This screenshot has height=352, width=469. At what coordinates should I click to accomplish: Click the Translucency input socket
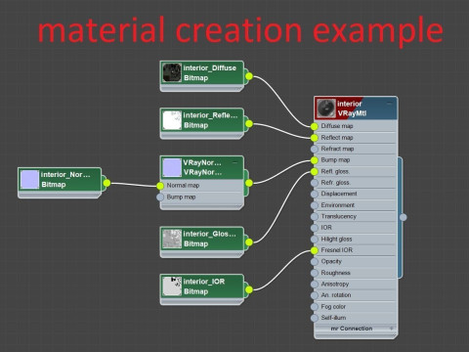click(315, 217)
